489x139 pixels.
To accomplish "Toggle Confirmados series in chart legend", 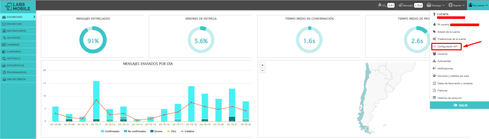I will tap(110, 131).
